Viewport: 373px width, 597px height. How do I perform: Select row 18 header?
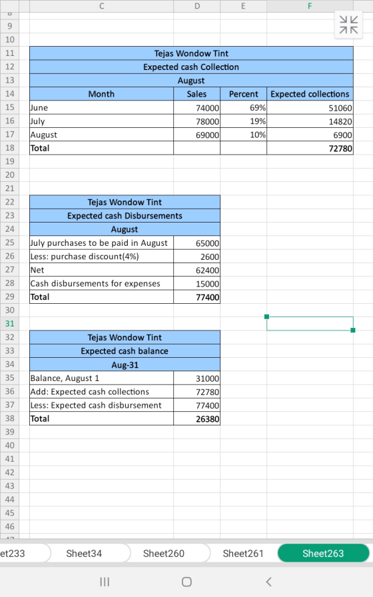(9, 148)
